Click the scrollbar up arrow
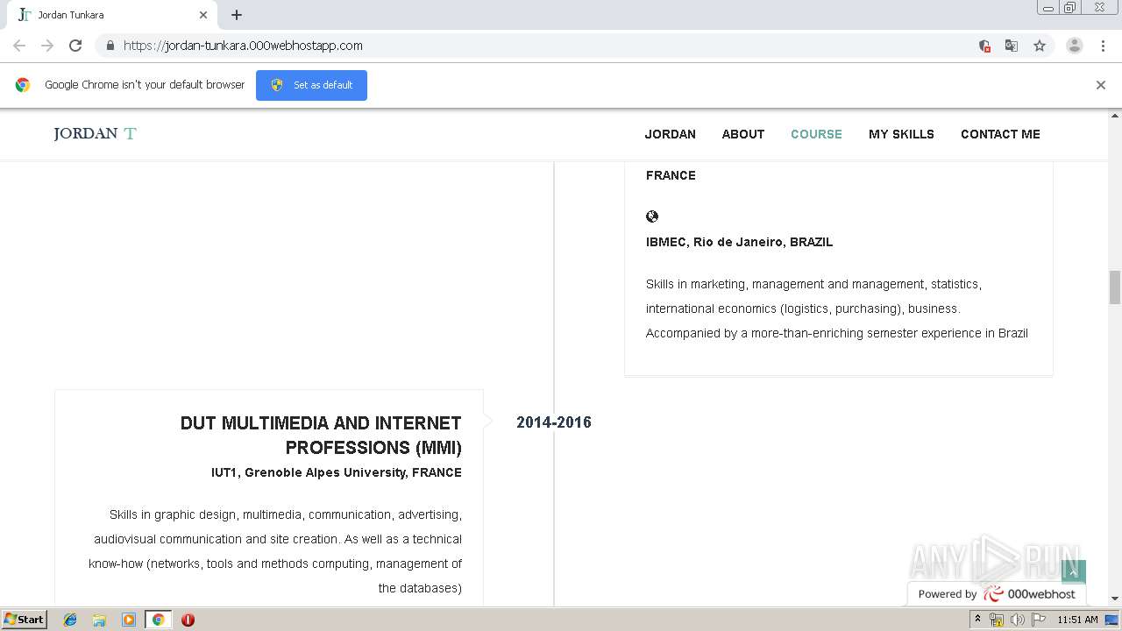This screenshot has height=631, width=1122. 1115,115
